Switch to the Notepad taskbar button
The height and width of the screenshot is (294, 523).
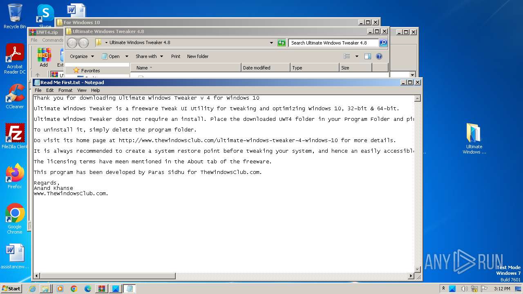coord(130,289)
